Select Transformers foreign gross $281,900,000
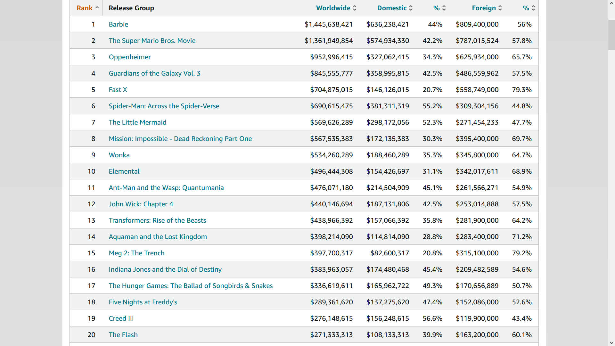 click(x=477, y=220)
